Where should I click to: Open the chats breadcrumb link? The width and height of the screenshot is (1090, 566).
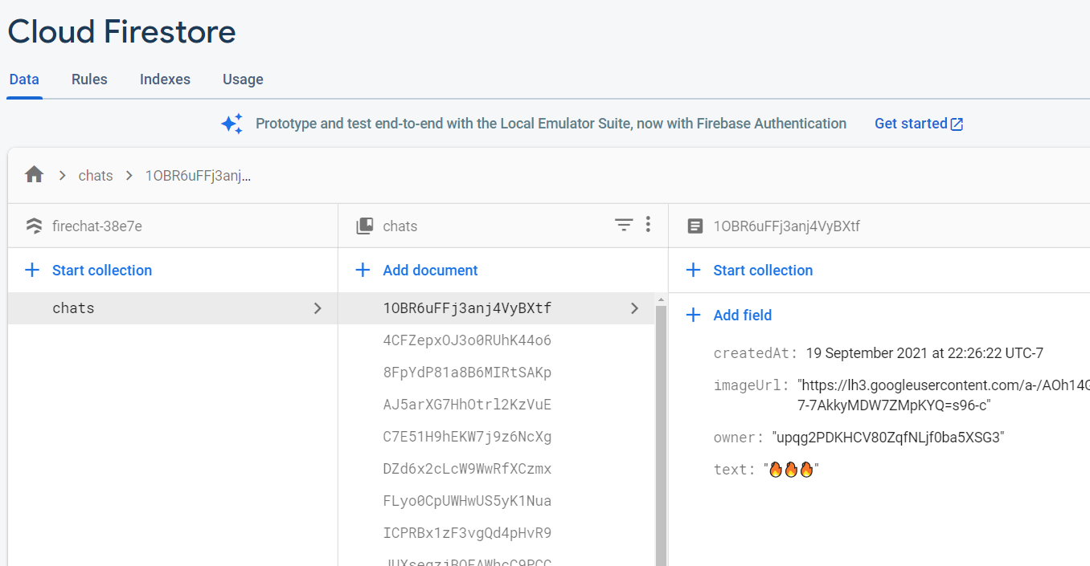[95, 174]
